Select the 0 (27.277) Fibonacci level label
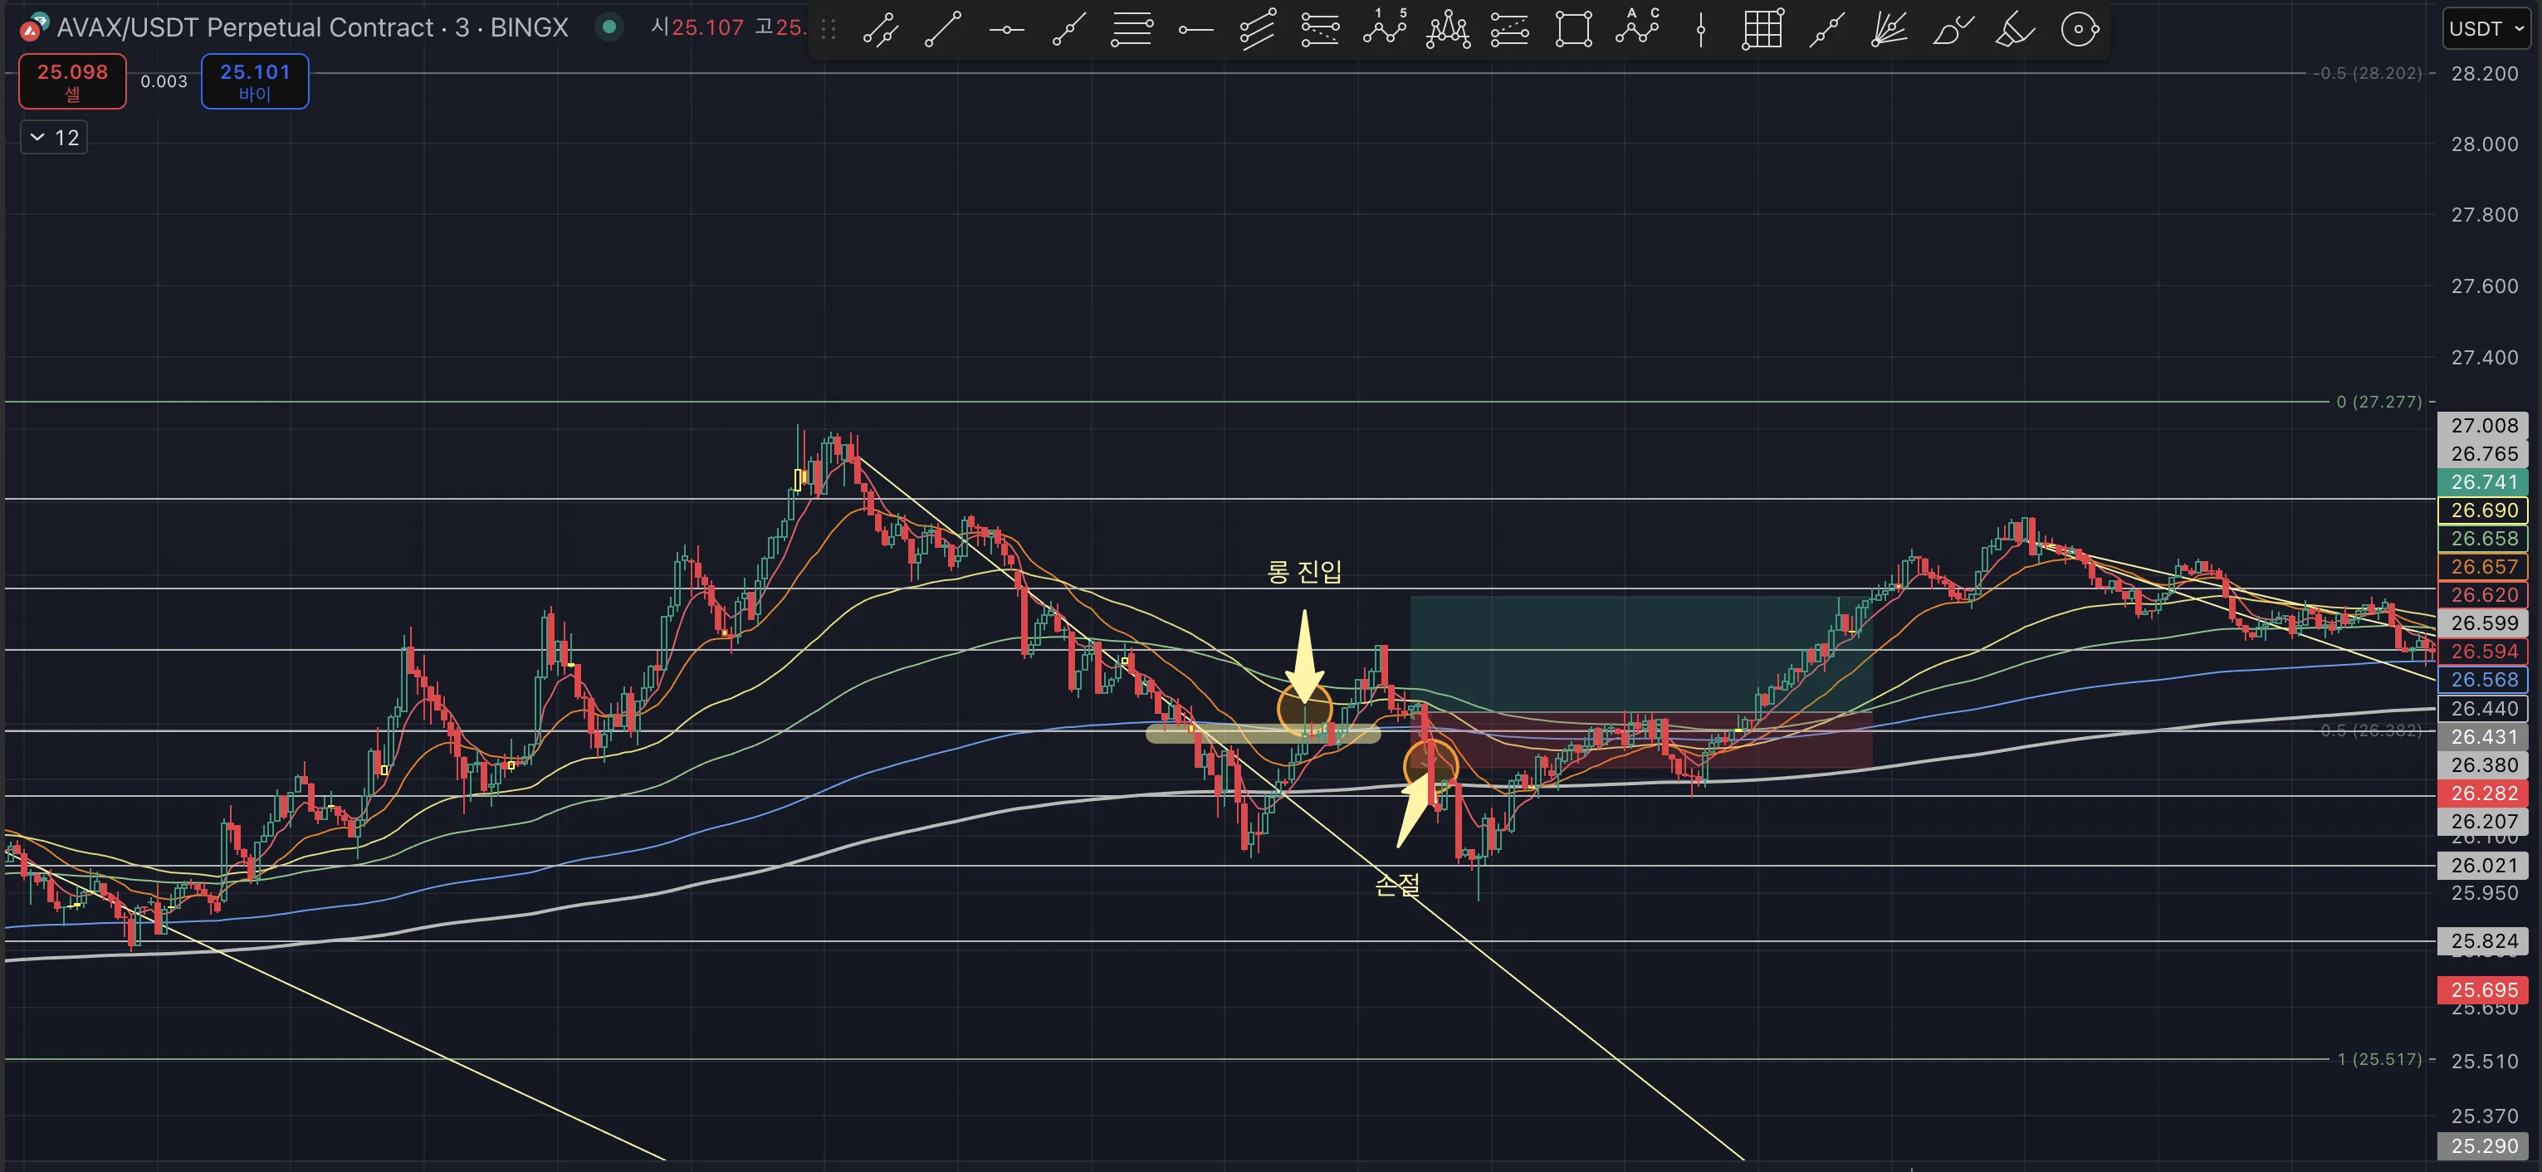 point(2378,402)
